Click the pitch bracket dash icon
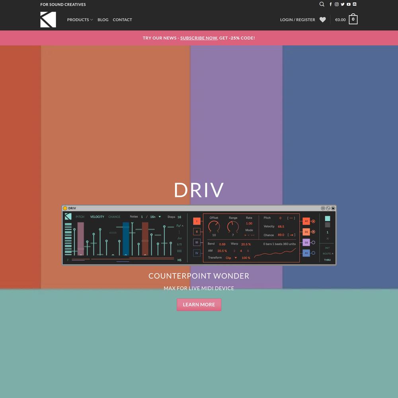398x398 pixels. pyautogui.click(x=291, y=218)
